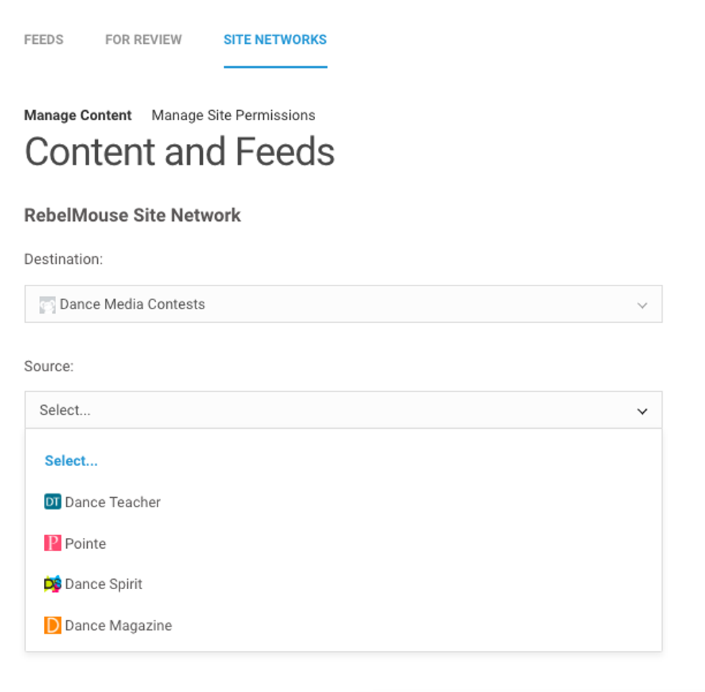Open the Dance Media Contests destination selector
The image size is (705, 692).
pos(342,304)
